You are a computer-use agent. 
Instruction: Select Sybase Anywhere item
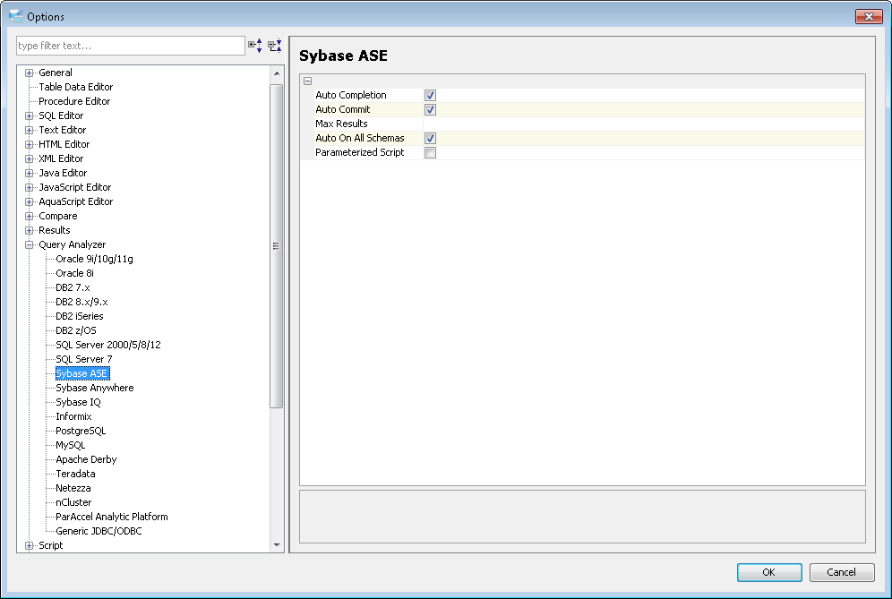click(95, 388)
